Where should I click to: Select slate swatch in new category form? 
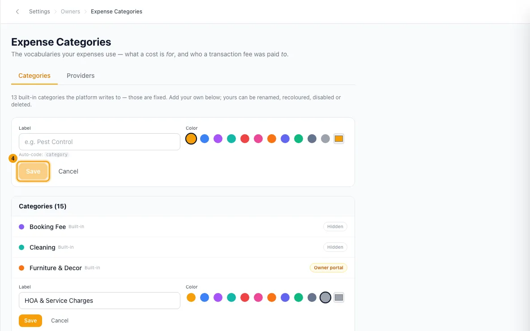pos(312,139)
